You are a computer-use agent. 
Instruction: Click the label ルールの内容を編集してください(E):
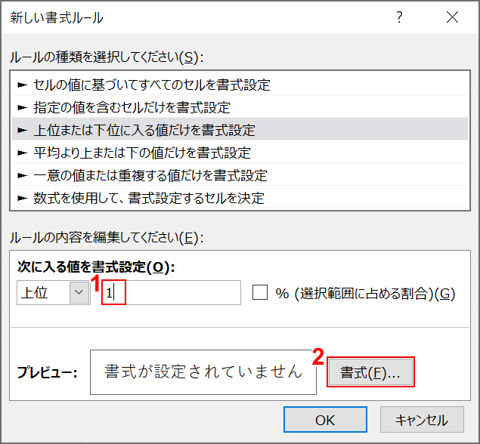click(x=107, y=238)
